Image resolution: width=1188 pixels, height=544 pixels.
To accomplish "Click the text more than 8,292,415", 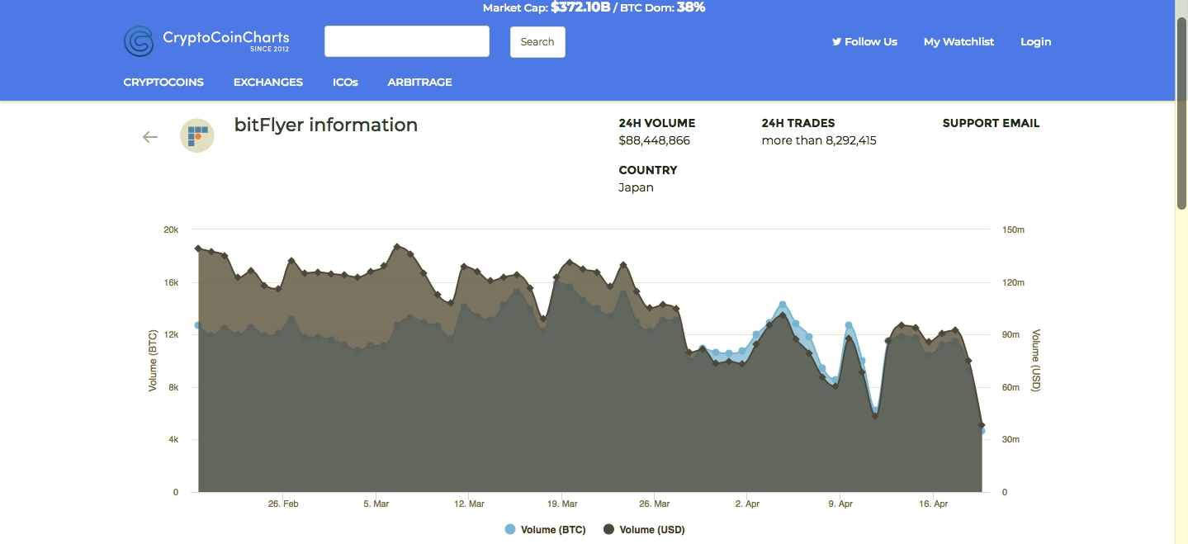I will (x=819, y=140).
